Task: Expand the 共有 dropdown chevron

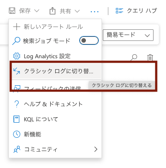Action: [77, 11]
